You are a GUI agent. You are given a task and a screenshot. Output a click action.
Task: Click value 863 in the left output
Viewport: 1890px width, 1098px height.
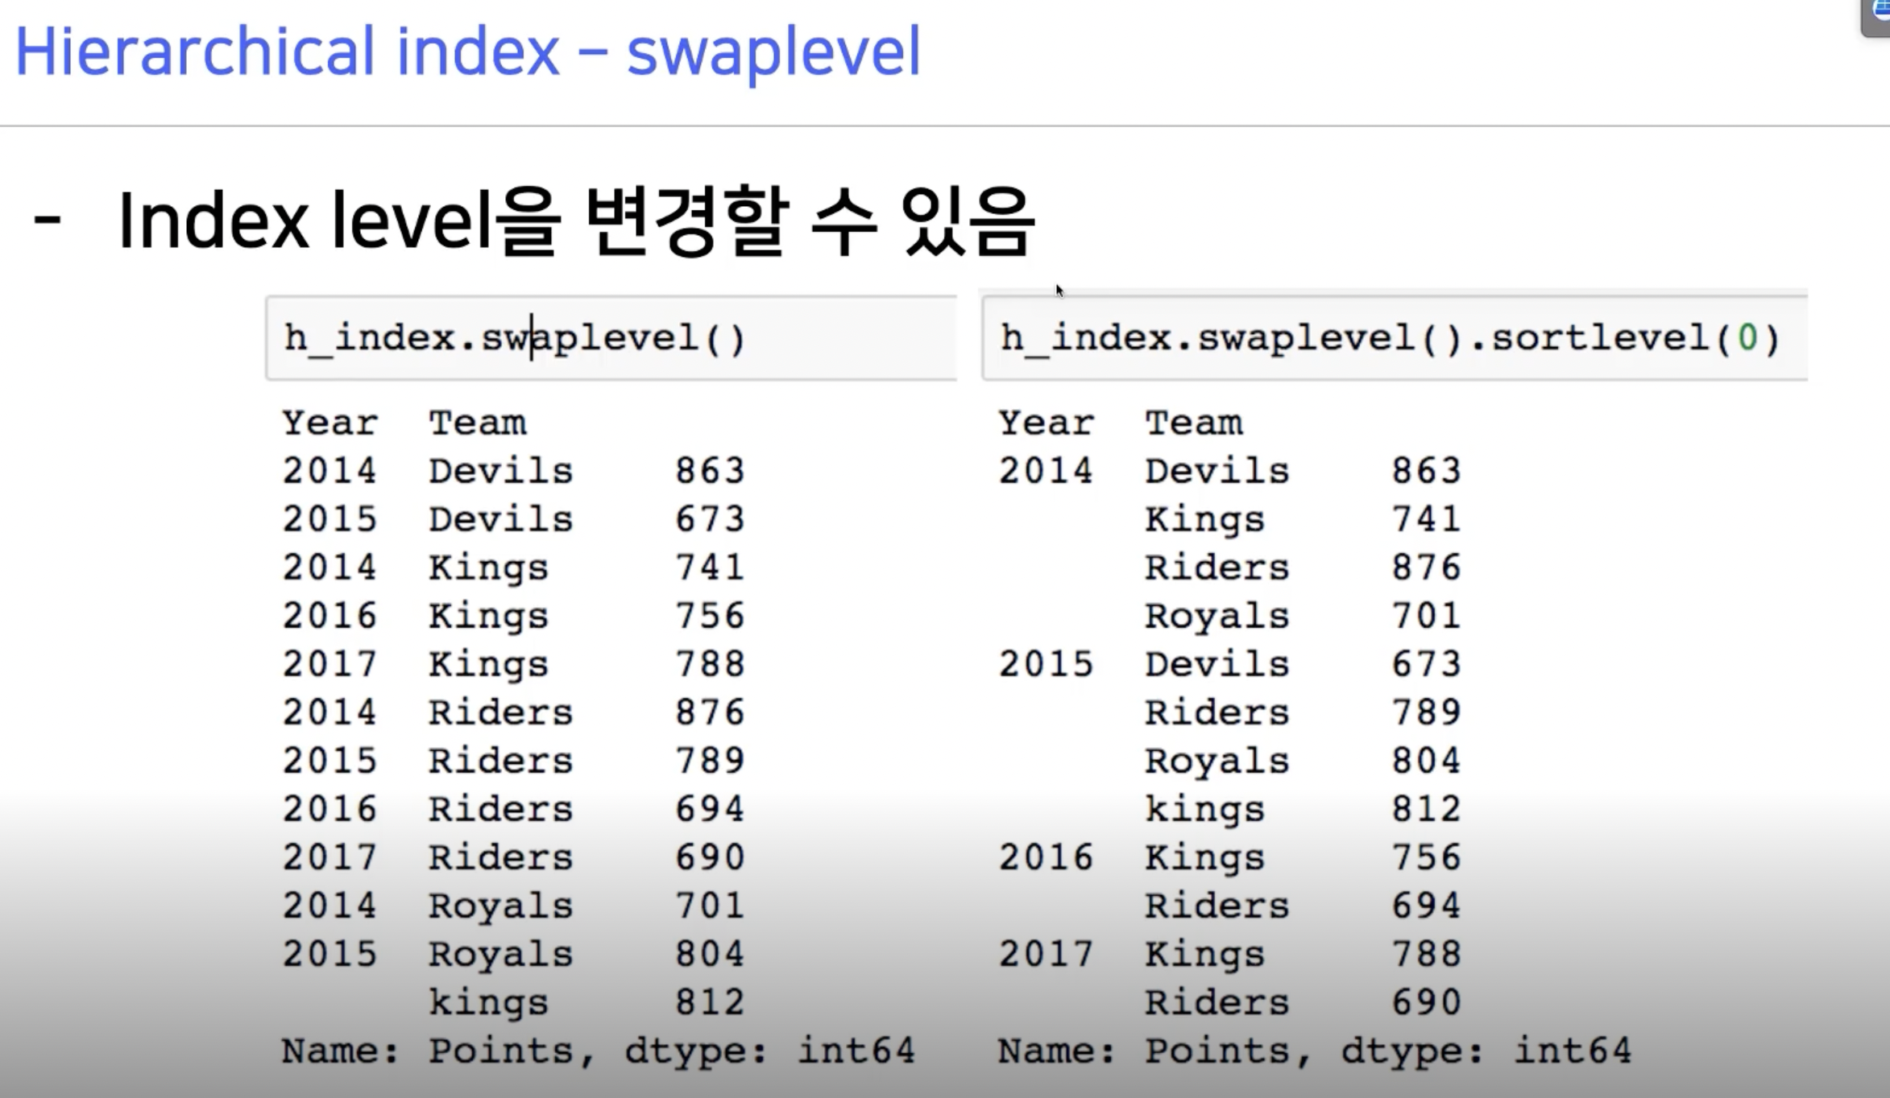click(709, 471)
